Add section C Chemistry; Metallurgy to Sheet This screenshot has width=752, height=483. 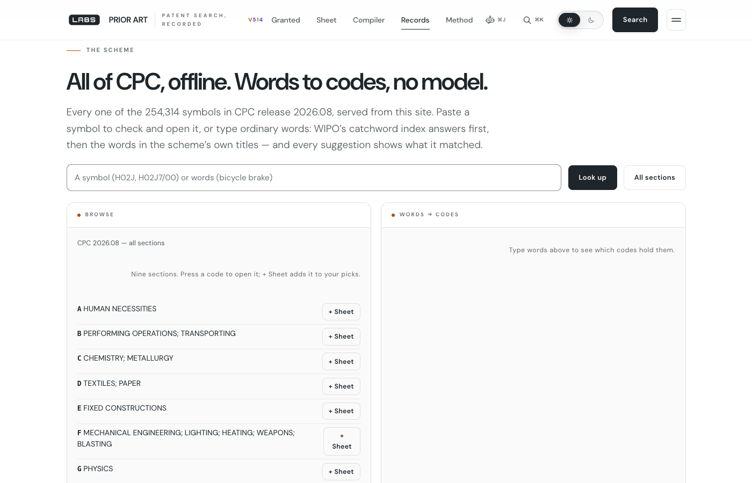[x=341, y=362]
